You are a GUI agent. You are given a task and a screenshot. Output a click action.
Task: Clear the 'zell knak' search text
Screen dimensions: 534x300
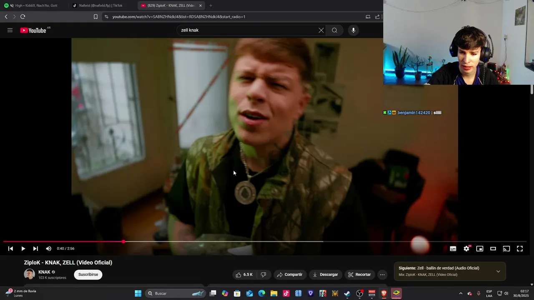click(x=321, y=30)
